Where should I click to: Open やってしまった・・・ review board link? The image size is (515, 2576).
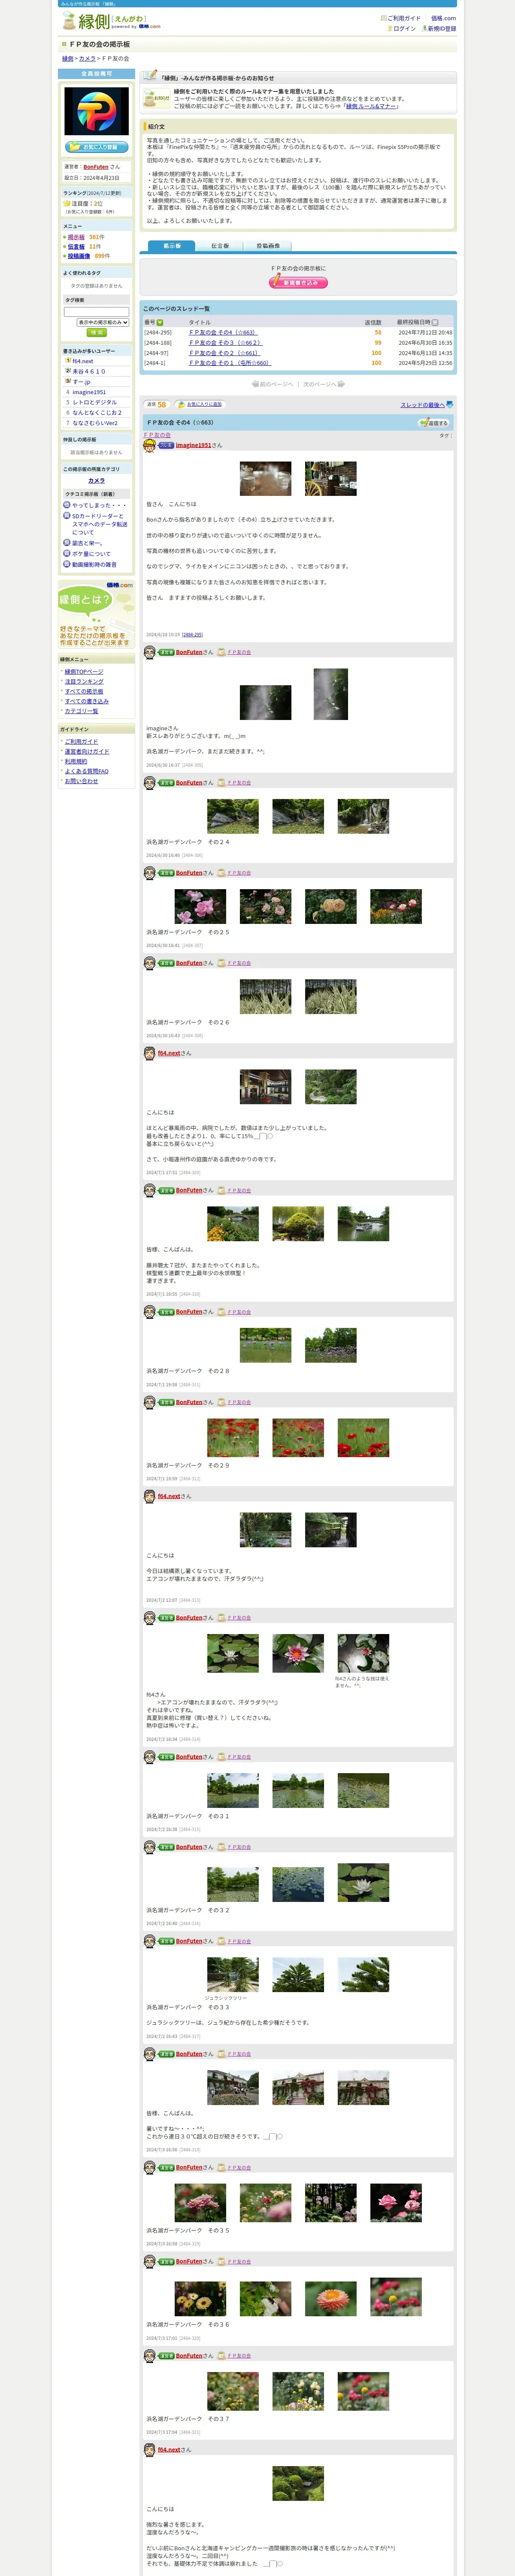coord(99,505)
